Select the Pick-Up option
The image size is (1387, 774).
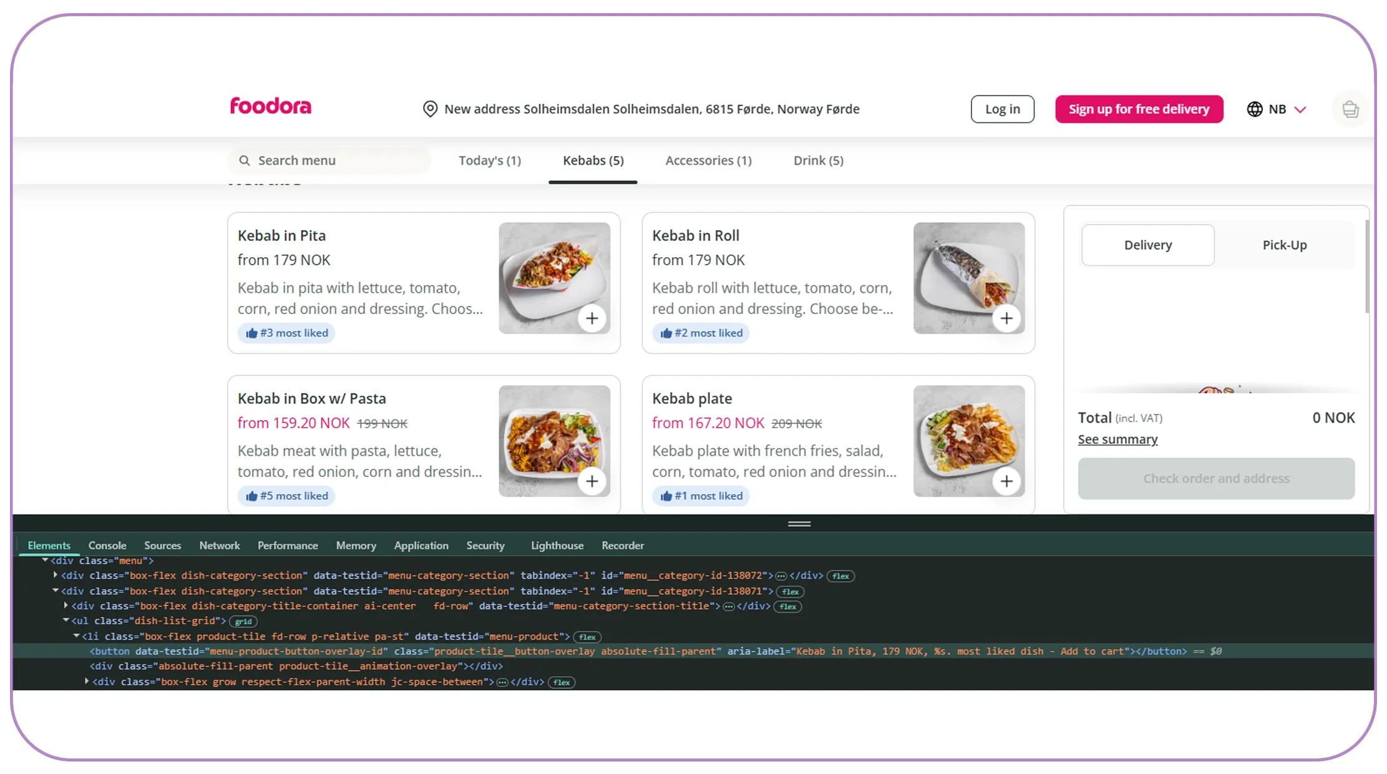coord(1284,245)
